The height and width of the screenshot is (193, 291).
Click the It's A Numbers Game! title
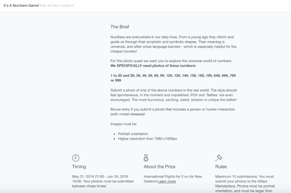tap(21, 5)
